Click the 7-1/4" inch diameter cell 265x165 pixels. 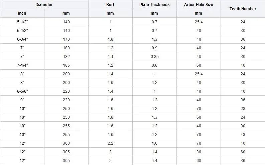(x=22, y=65)
